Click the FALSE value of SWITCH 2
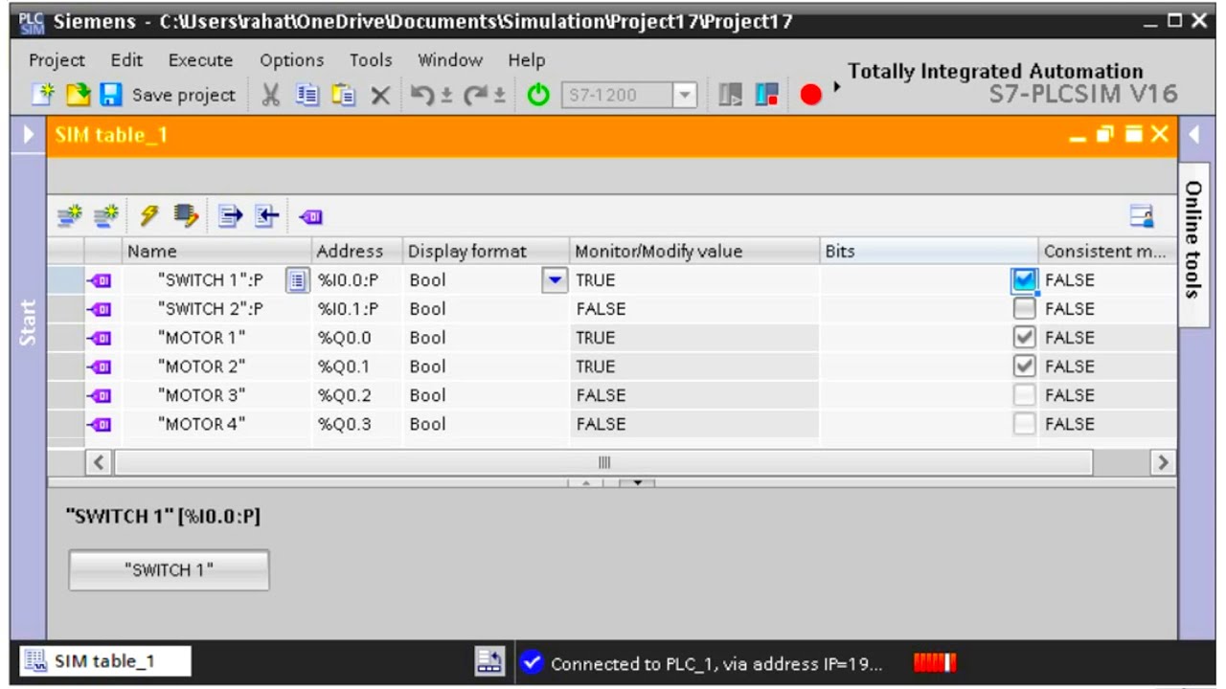Screen dimensions: 1226x689 [x=601, y=309]
